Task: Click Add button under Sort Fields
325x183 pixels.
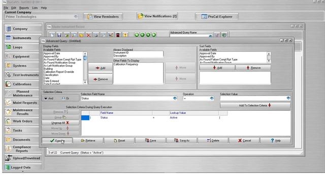Action: (x=217, y=68)
